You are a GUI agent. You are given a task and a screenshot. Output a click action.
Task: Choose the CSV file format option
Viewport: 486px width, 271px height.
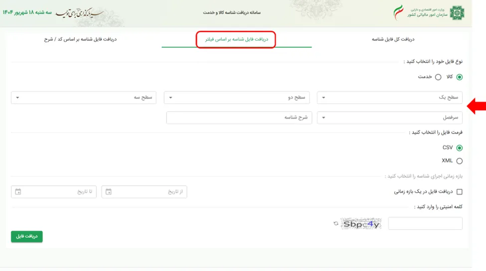point(460,148)
